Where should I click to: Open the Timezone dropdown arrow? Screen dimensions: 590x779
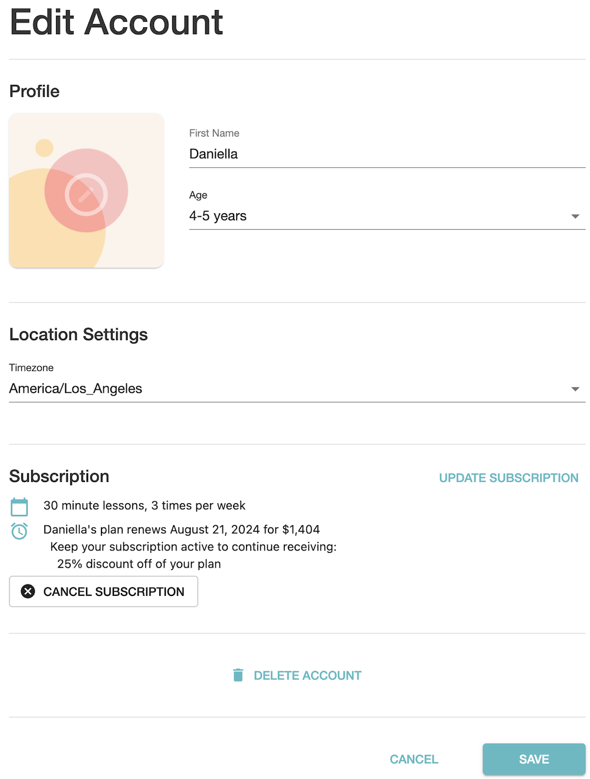[575, 389]
